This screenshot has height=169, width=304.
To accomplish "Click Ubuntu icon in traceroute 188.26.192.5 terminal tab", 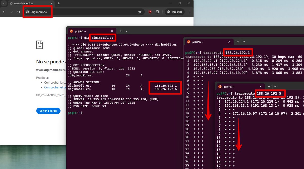I will (x=220, y=87).
